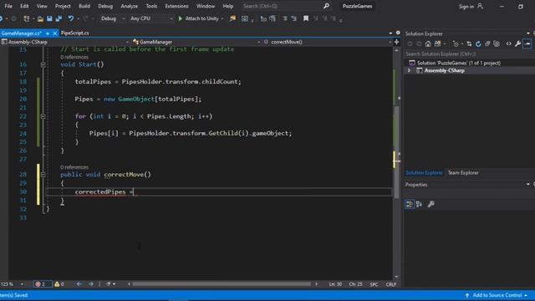Click the error count indicator showing 2
Image resolution: width=535 pixels, height=301 pixels.
[43, 284]
